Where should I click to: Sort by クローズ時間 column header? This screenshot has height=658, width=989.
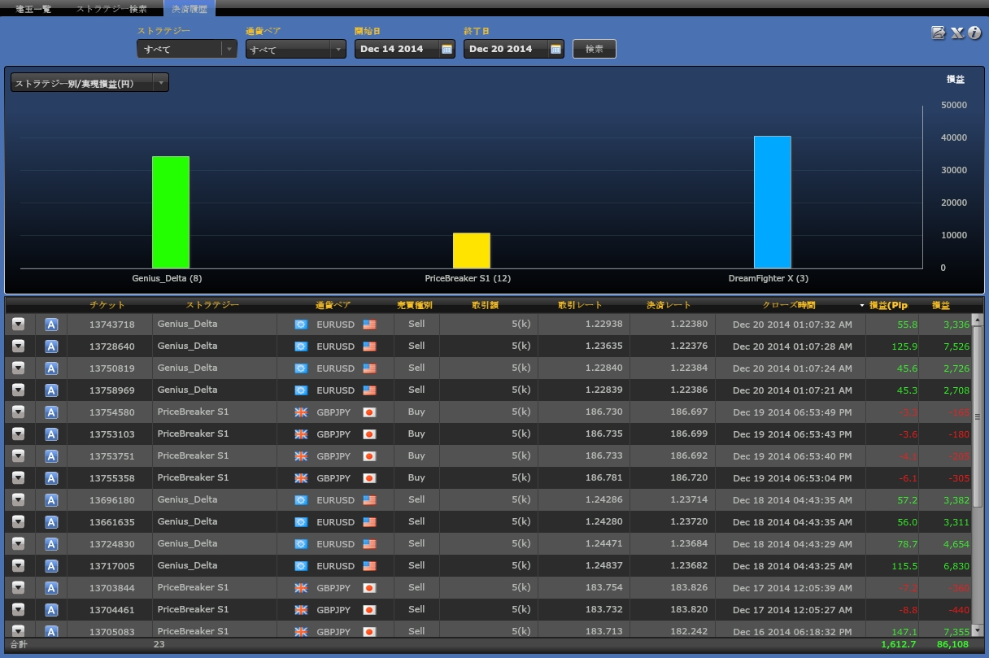coord(789,305)
